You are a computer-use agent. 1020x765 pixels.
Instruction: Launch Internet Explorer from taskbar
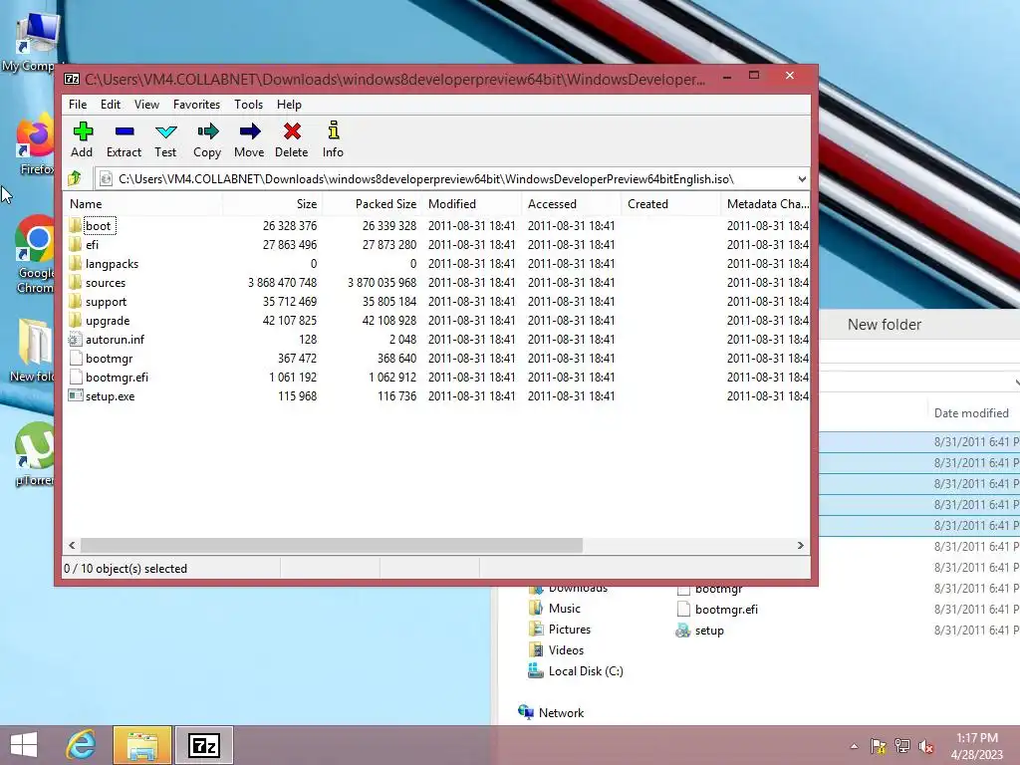pos(81,745)
